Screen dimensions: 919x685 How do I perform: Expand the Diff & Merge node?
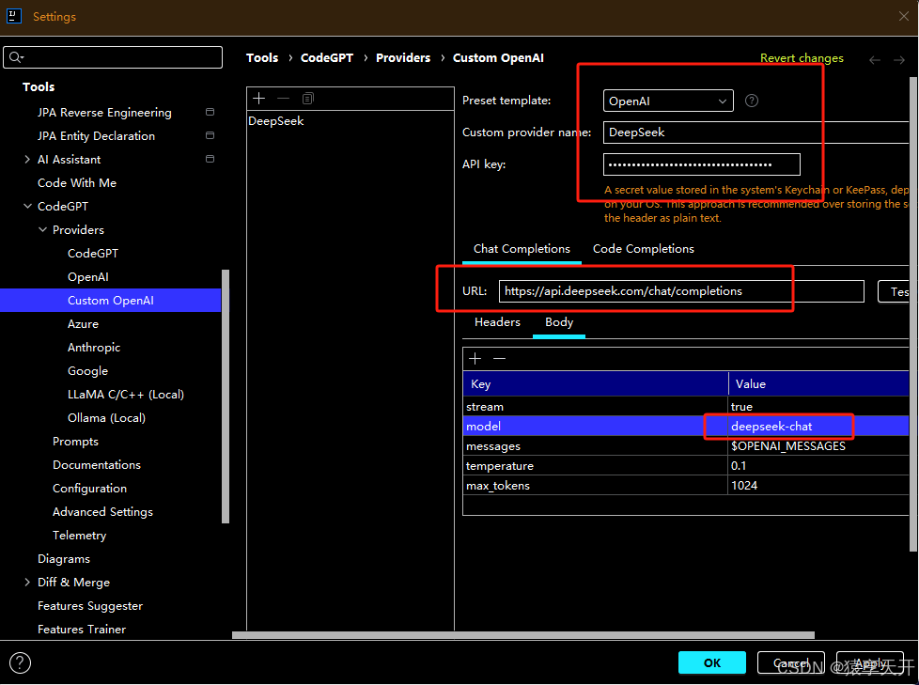click(x=27, y=583)
